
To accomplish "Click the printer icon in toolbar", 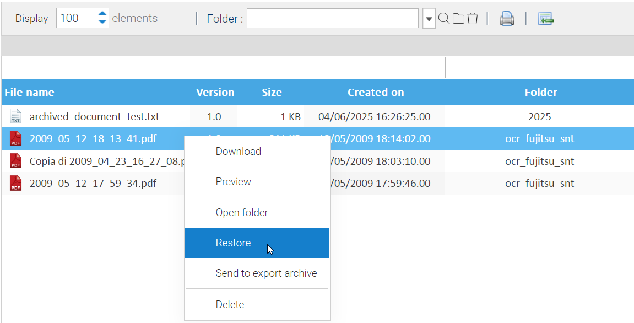I will coord(507,19).
